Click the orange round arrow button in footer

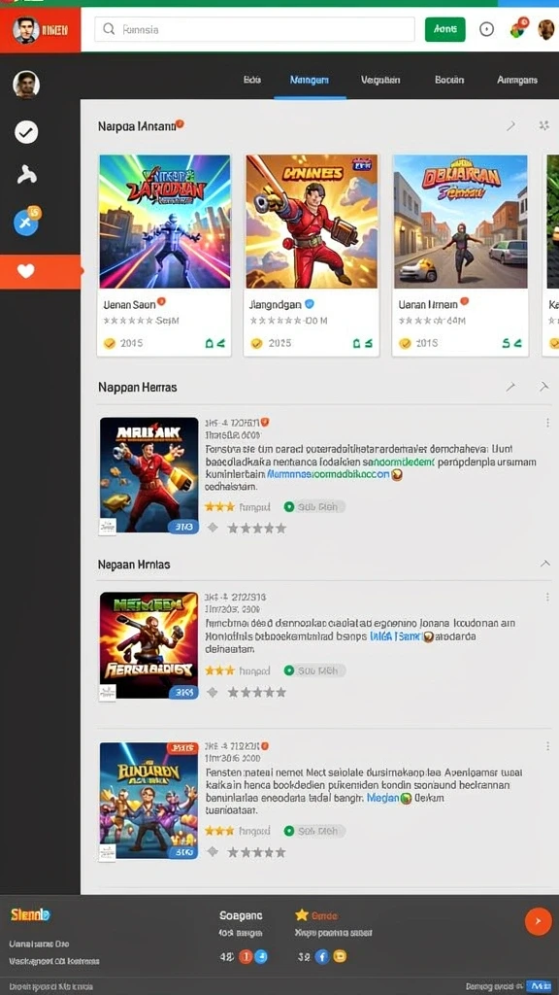pyautogui.click(x=538, y=921)
